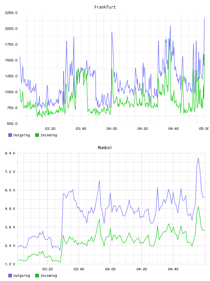
Task: Click the 03:20 time label in Mumbai
Action: pos(47,269)
